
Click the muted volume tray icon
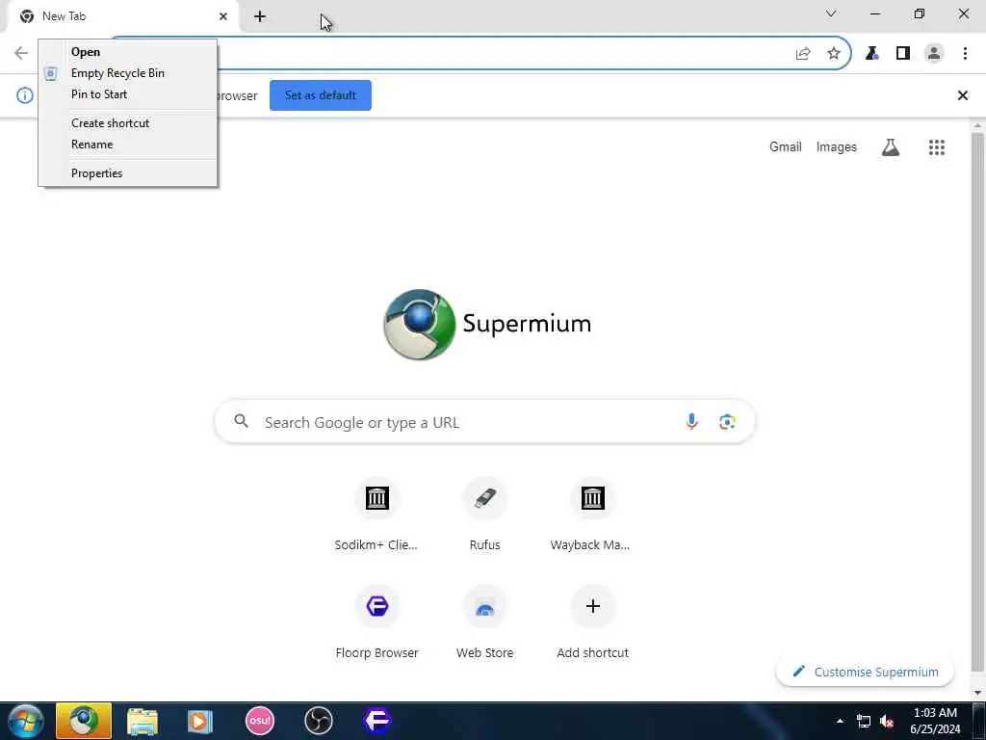click(x=887, y=722)
